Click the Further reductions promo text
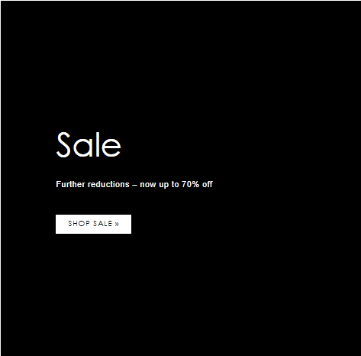361x356 pixels. (x=134, y=184)
